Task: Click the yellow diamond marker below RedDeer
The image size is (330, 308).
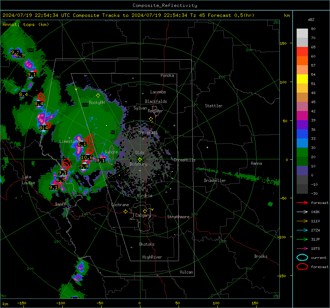Action: click(151, 119)
